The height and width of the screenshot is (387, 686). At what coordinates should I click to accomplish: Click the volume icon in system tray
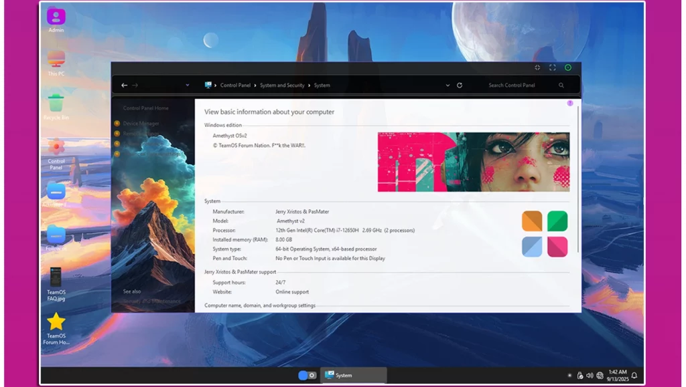pos(590,376)
